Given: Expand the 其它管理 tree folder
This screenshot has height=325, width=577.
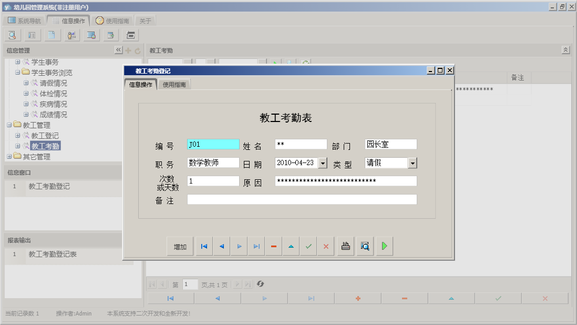Looking at the screenshot, I should 9,157.
